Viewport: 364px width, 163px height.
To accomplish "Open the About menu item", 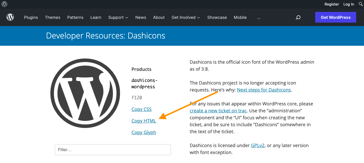I will click(159, 17).
